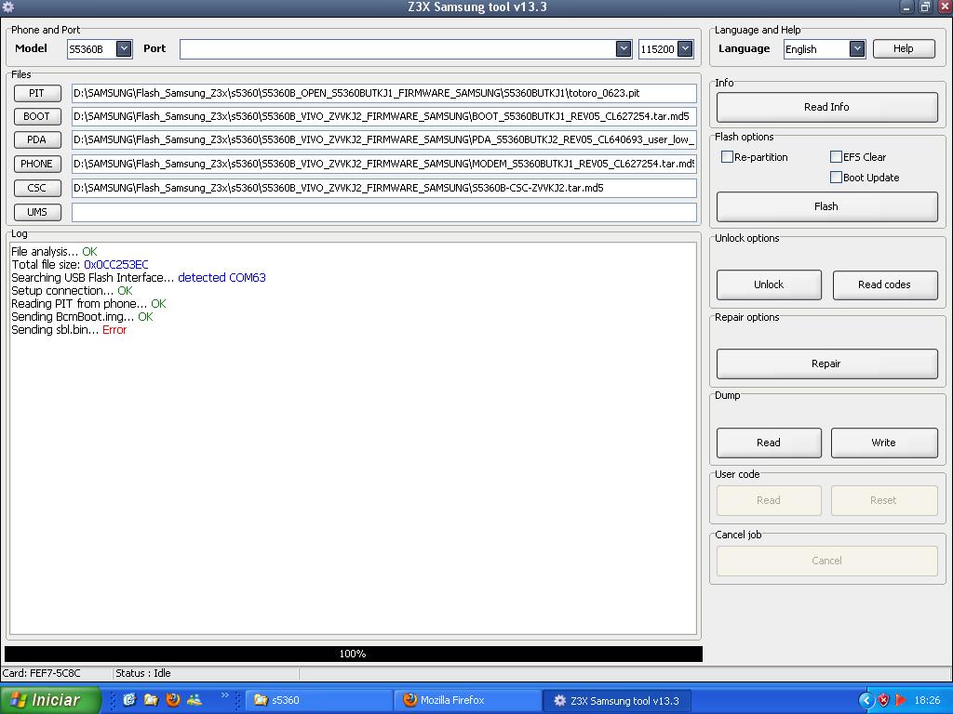Image resolution: width=953 pixels, height=714 pixels.
Task: Click the Z3X gear icon in title bar
Action: [8, 7]
